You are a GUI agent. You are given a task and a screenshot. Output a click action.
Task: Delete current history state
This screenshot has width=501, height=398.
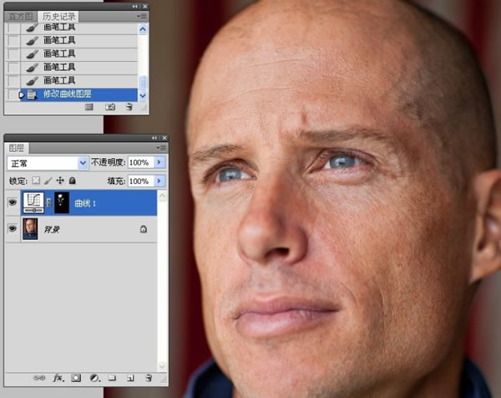point(129,106)
